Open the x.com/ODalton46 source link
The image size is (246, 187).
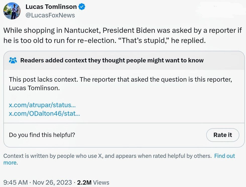(x=44, y=114)
